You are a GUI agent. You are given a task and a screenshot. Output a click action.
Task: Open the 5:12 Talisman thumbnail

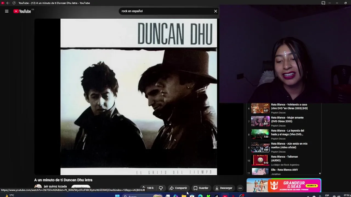pyautogui.click(x=261, y=160)
